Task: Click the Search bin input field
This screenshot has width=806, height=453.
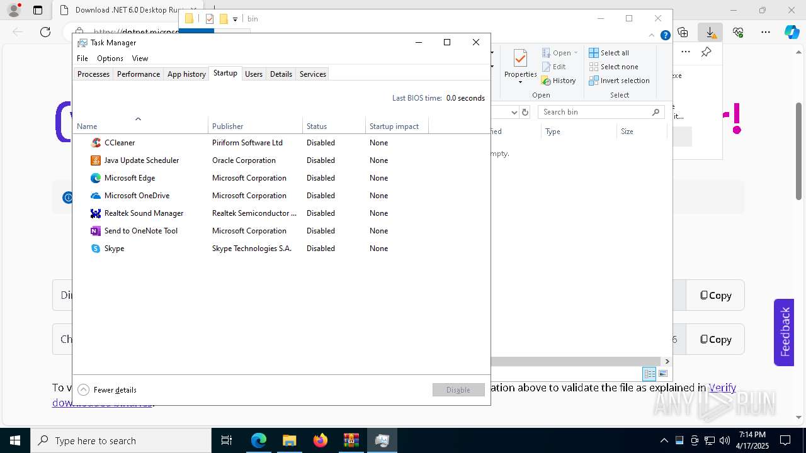Action: coord(601,112)
